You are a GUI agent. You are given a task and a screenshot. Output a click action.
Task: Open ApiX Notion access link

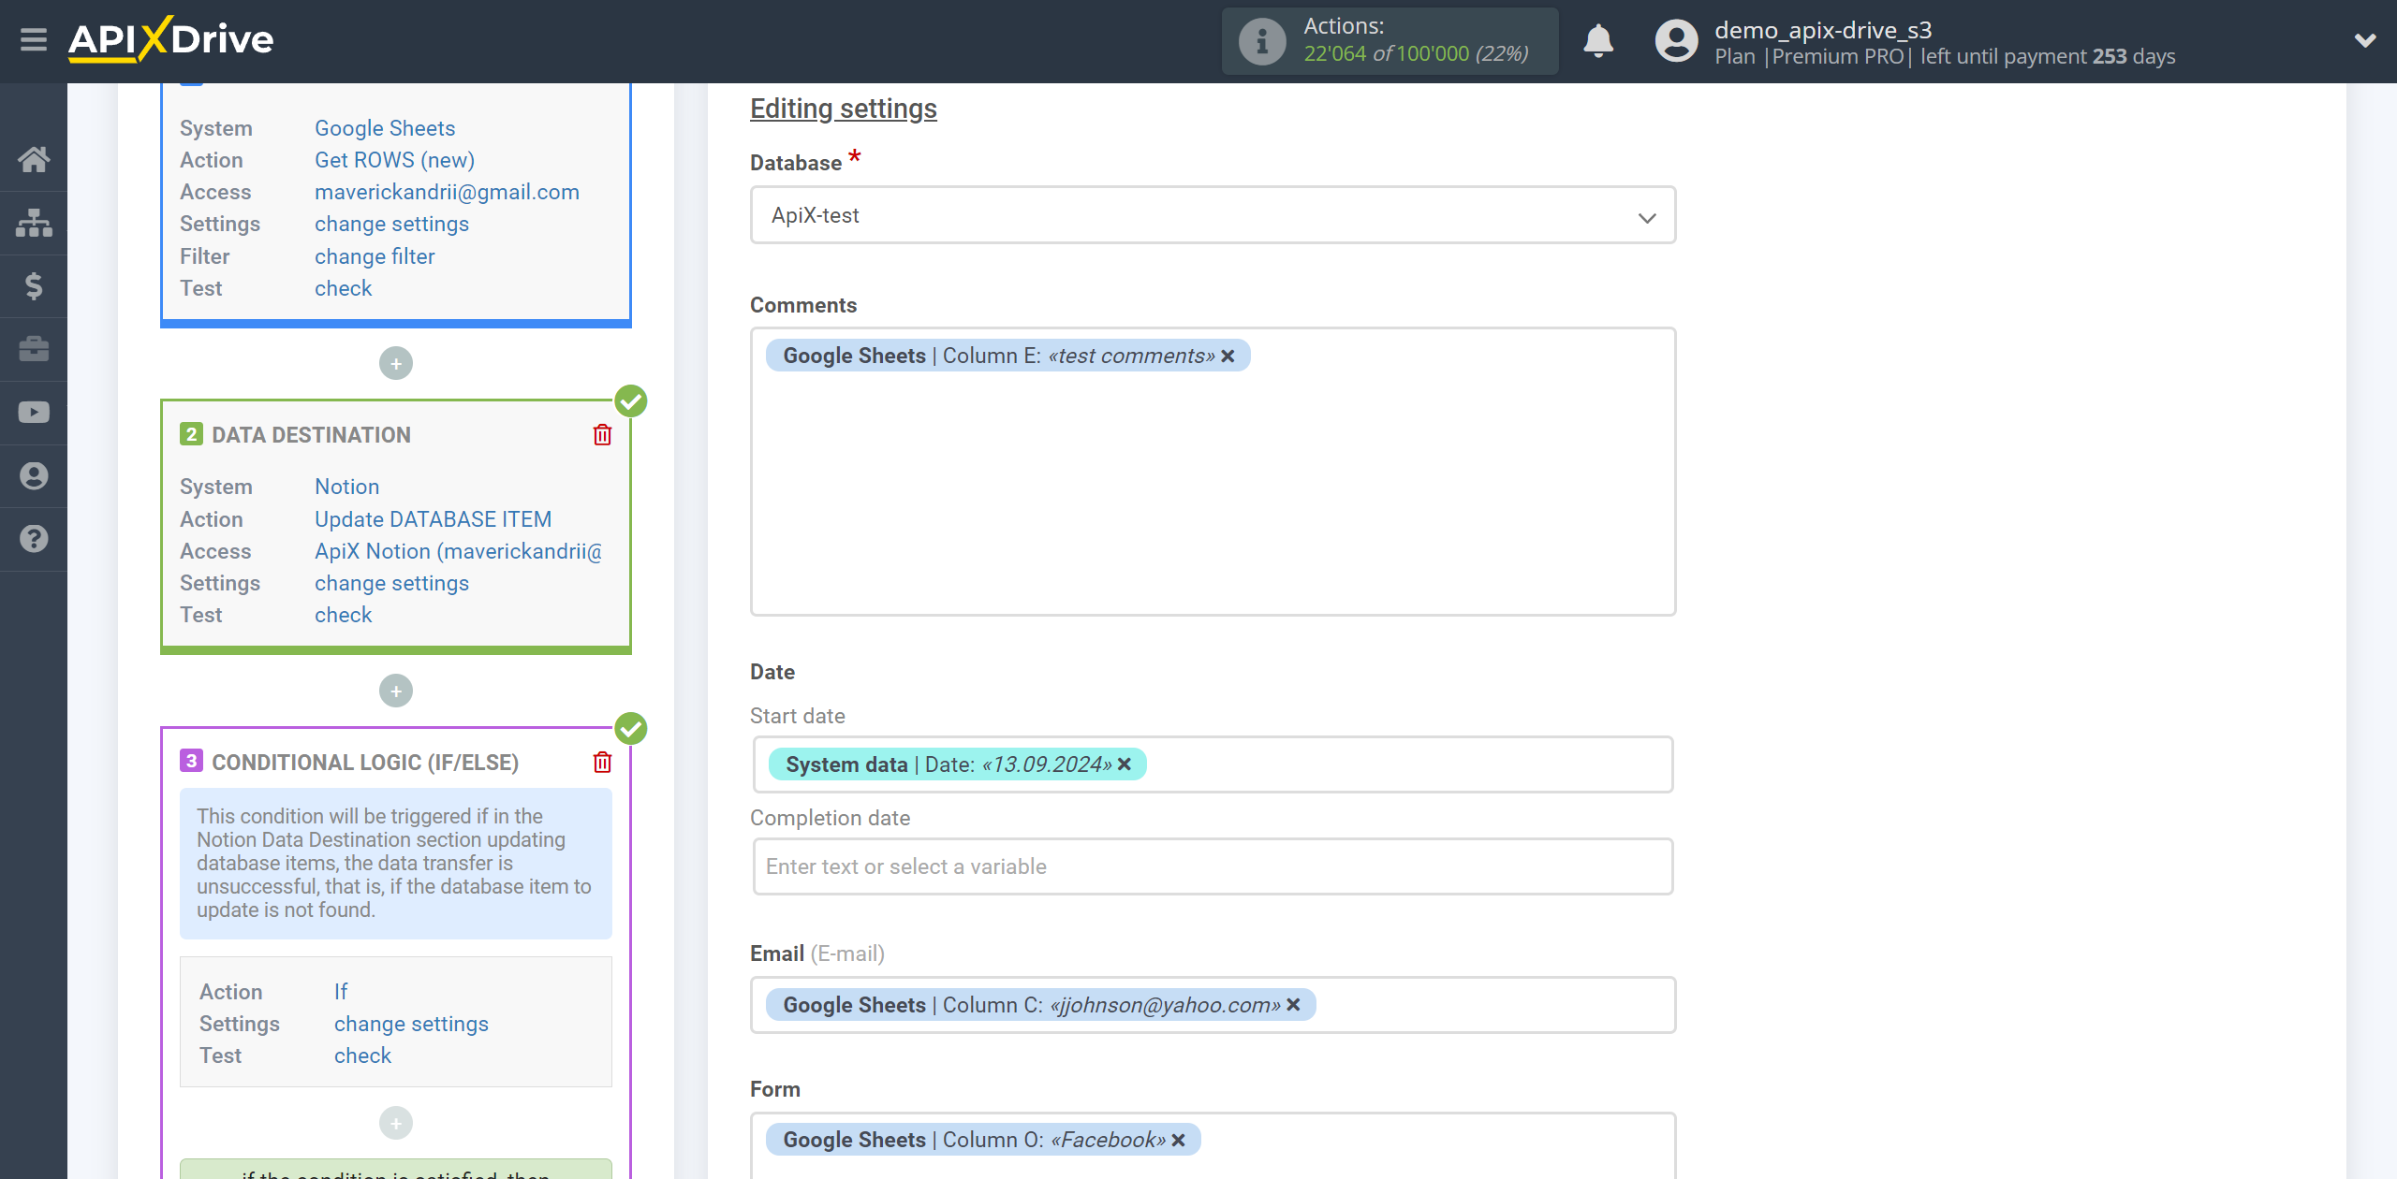[x=458, y=551]
